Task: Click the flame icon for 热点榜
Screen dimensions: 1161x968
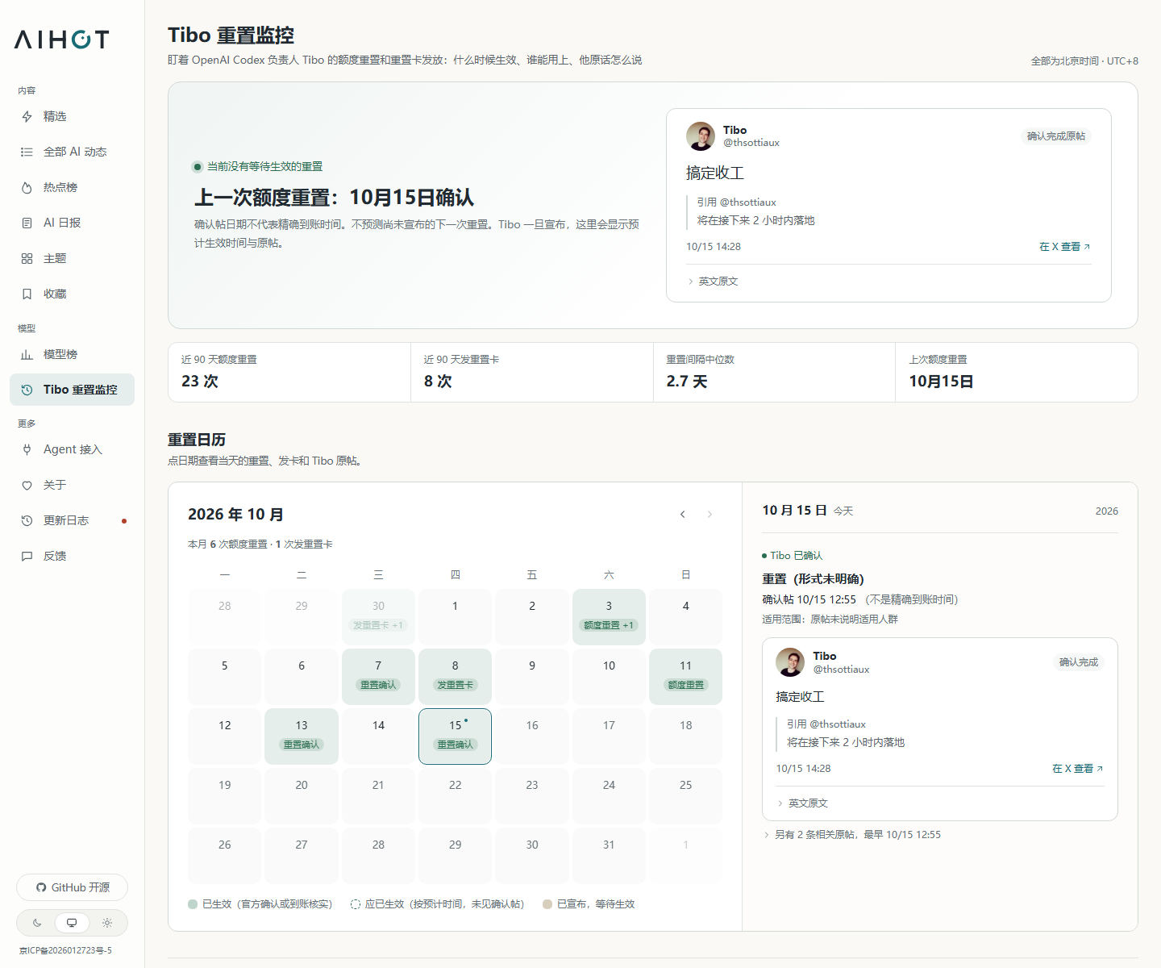Action: pos(27,187)
